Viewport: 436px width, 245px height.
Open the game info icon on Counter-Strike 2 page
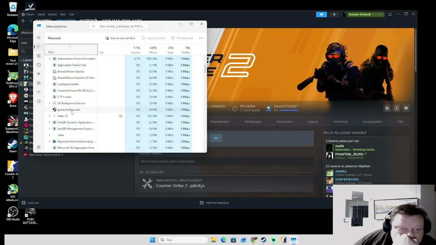point(396,108)
